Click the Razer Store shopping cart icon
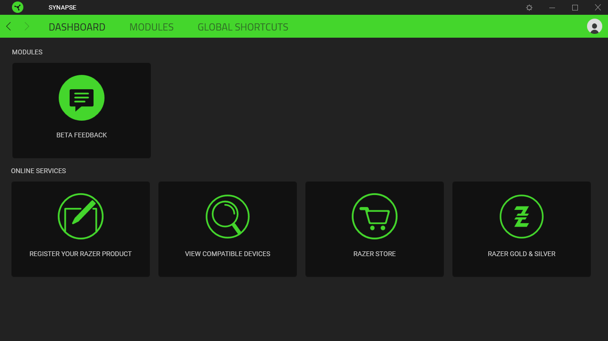This screenshot has height=341, width=608. coord(375,217)
